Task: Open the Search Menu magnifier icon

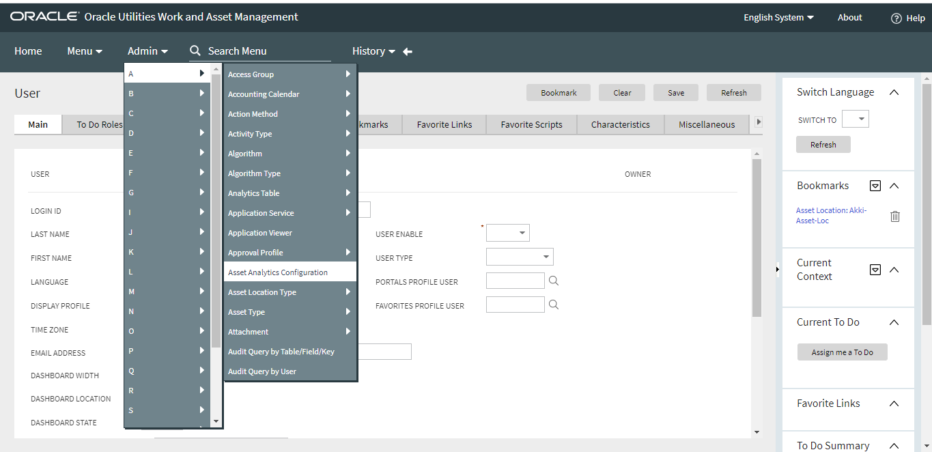Action: 195,51
